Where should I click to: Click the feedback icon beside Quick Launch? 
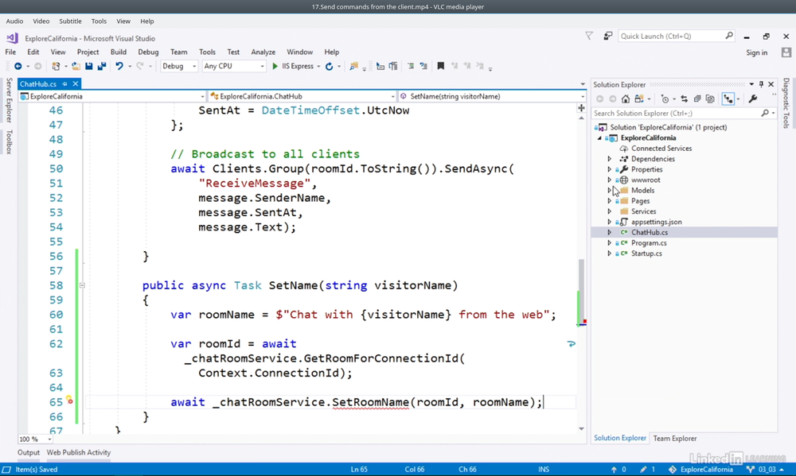pos(607,36)
